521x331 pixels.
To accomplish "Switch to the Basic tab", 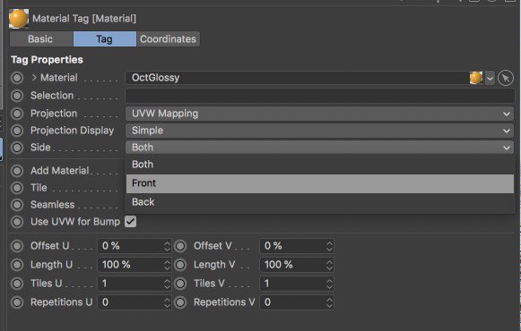I will click(41, 39).
